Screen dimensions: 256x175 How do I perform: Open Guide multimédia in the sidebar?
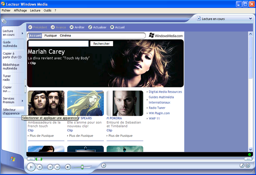[13, 44]
